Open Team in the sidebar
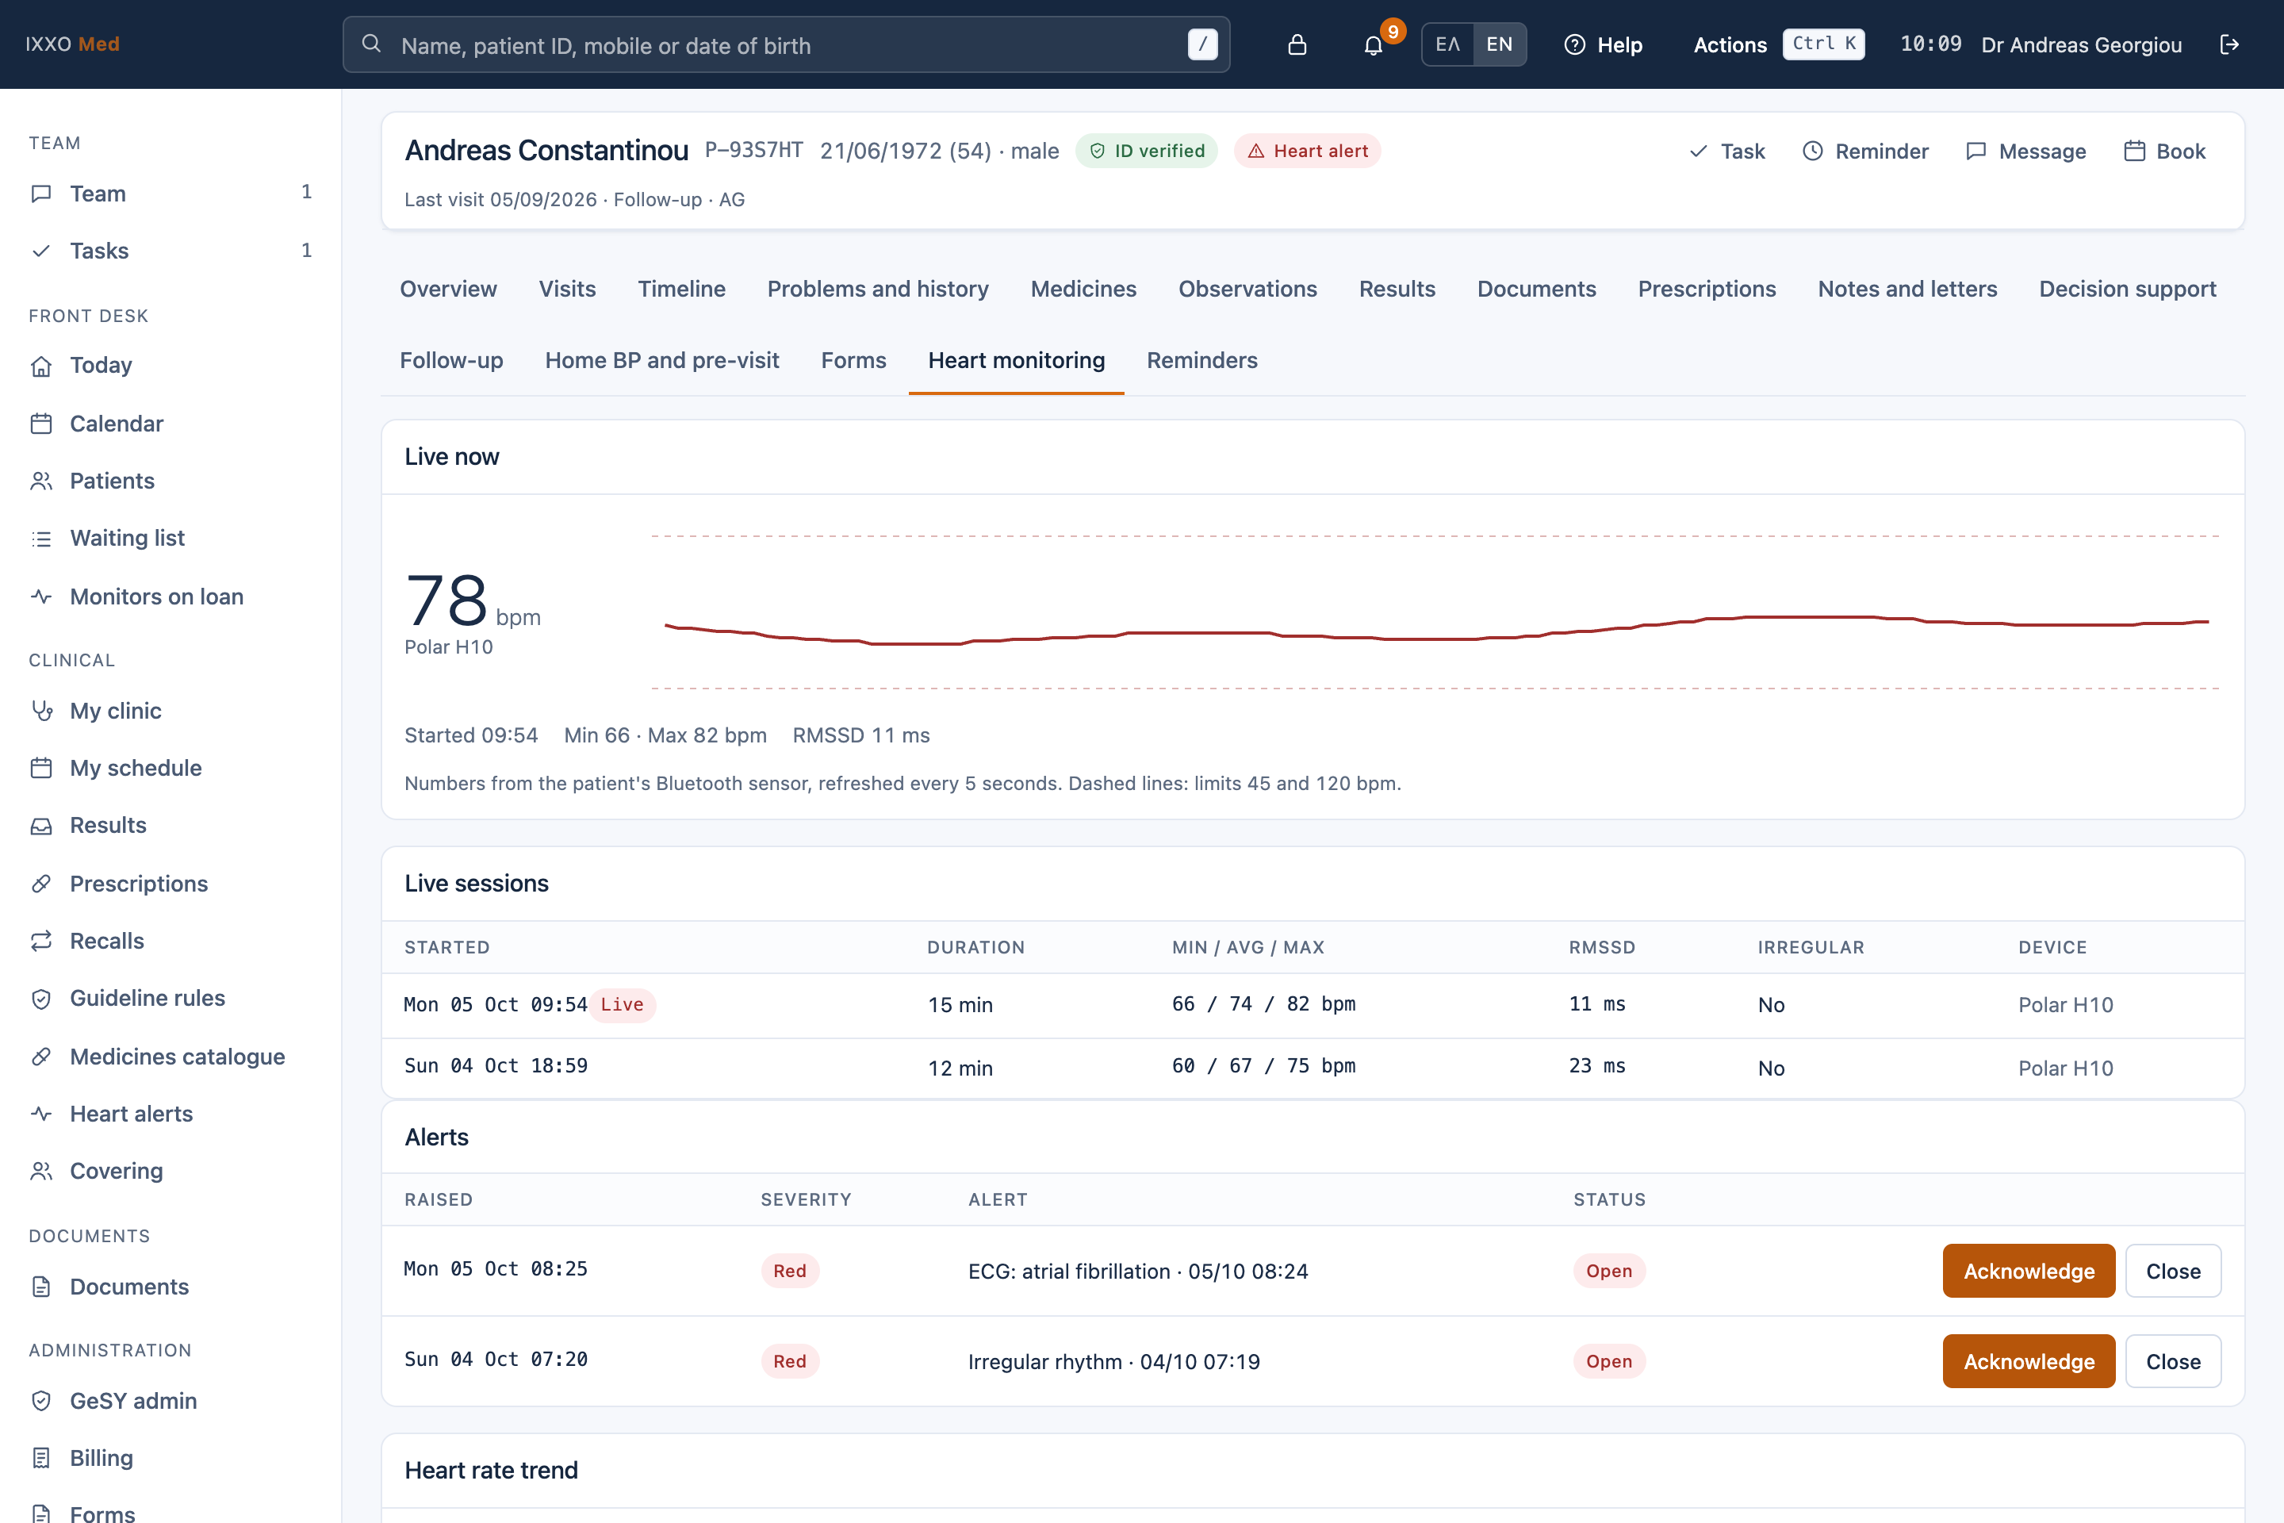The width and height of the screenshot is (2284, 1523). click(171, 194)
